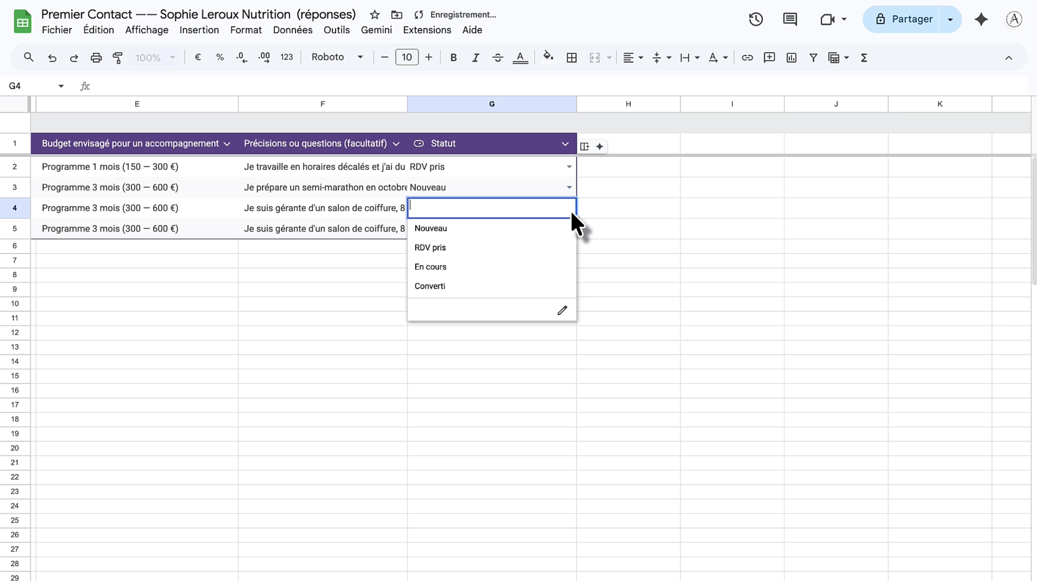This screenshot has width=1037, height=581.
Task: Expand the Statut column header menu
Action: click(565, 144)
